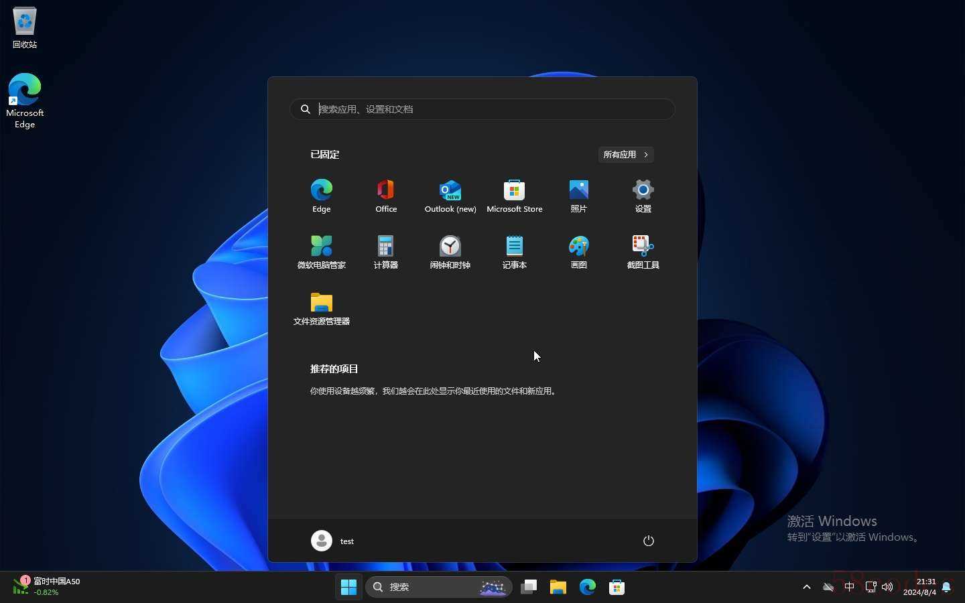Viewport: 965px width, 603px height.
Task: Open 设置 (Settings) from pinned apps
Action: [643, 196]
